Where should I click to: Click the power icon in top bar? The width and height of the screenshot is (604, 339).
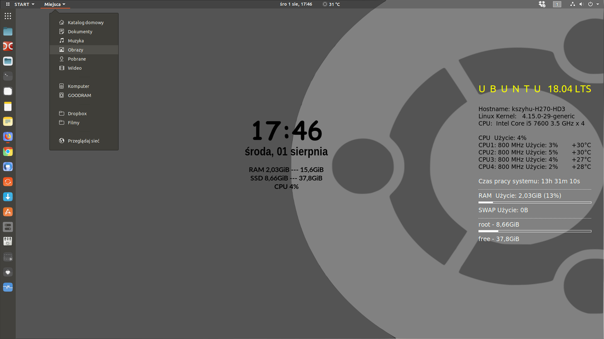[590, 4]
